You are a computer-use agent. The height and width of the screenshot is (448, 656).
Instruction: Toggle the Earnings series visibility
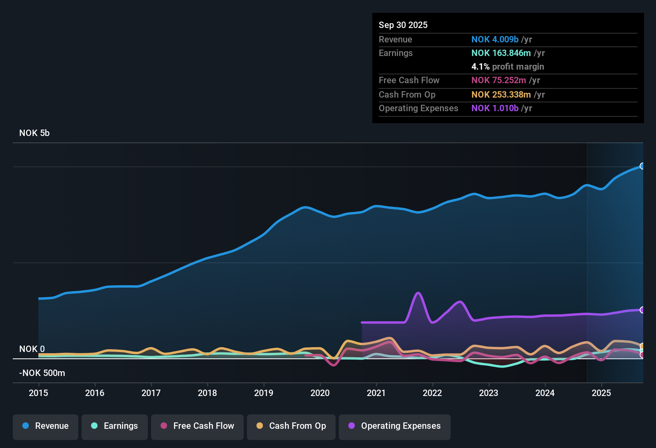pyautogui.click(x=114, y=426)
